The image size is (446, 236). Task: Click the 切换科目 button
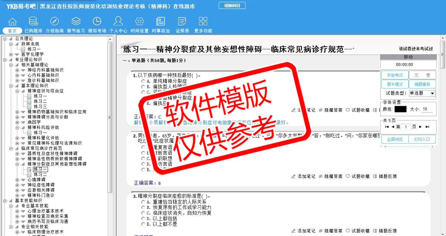coord(232,6)
